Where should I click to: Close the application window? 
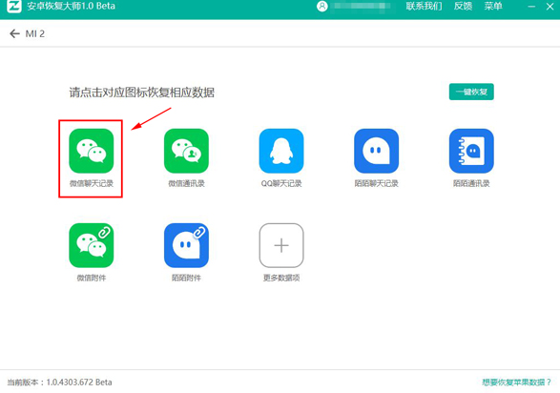click(550, 6)
